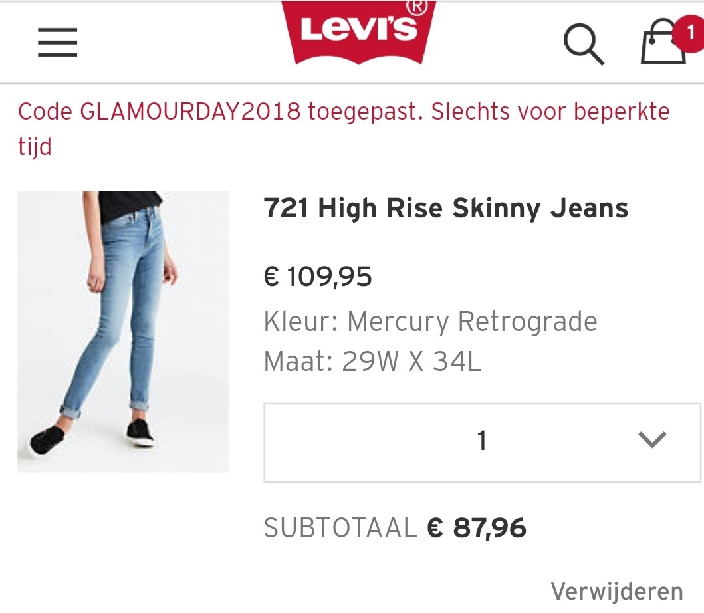This screenshot has height=613, width=704.
Task: Open the hamburger navigation menu
Action: (57, 42)
